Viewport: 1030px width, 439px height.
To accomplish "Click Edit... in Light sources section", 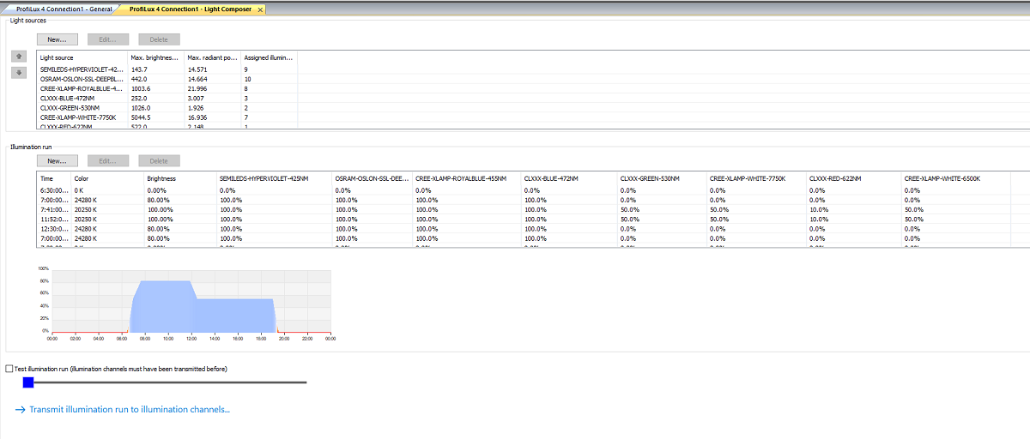I will [x=108, y=39].
